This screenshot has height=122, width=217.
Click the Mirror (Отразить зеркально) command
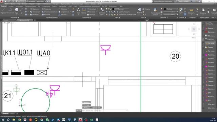tap(50, 12)
